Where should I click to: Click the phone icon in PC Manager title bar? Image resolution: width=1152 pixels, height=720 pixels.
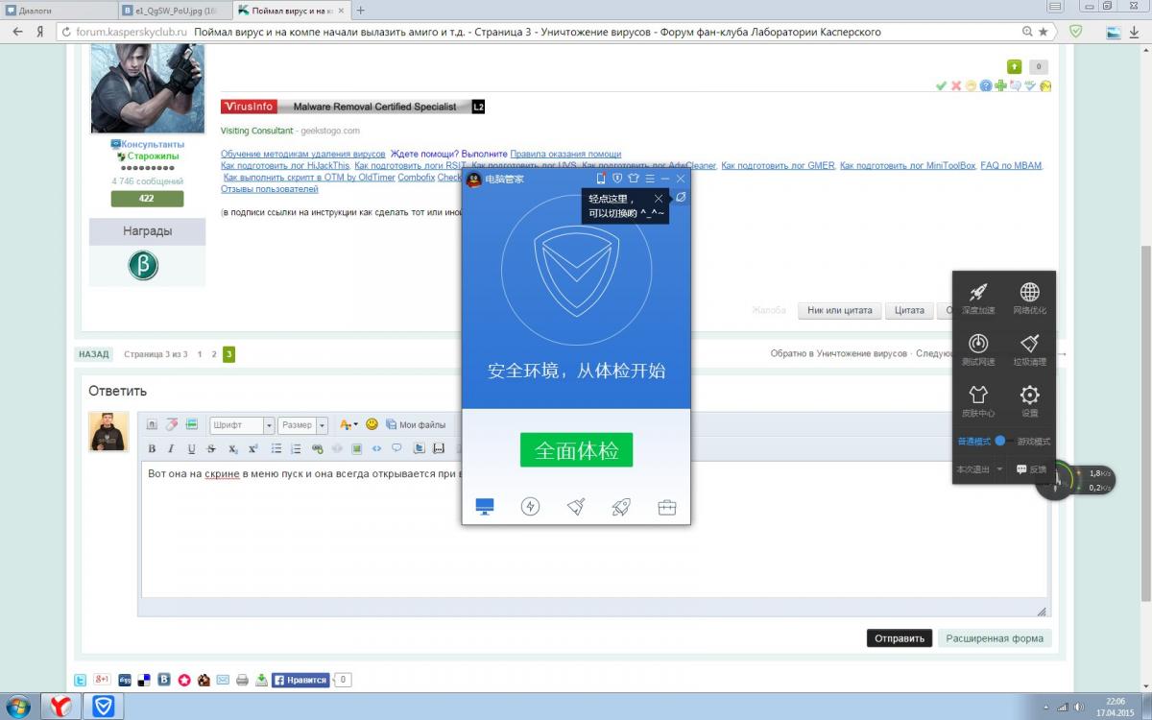coord(601,179)
